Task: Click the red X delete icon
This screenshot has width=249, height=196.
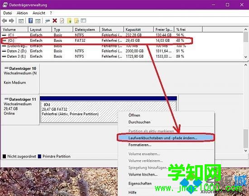Action: point(55,21)
